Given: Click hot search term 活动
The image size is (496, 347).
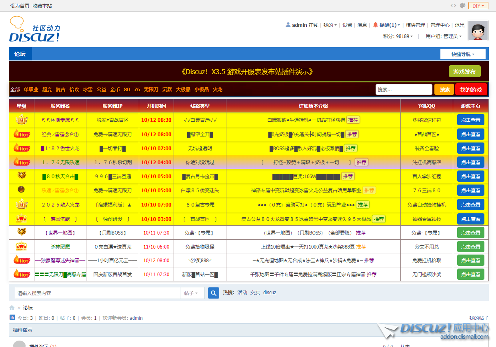Looking at the screenshot, I should [242, 293].
